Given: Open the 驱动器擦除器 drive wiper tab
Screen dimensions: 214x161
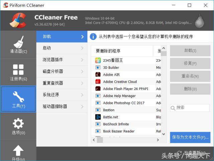Looking at the screenshot, I should (x=62, y=107).
